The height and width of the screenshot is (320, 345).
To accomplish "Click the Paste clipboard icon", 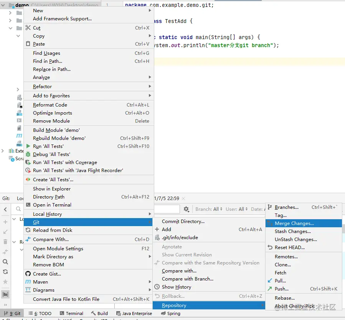I will (28, 44).
